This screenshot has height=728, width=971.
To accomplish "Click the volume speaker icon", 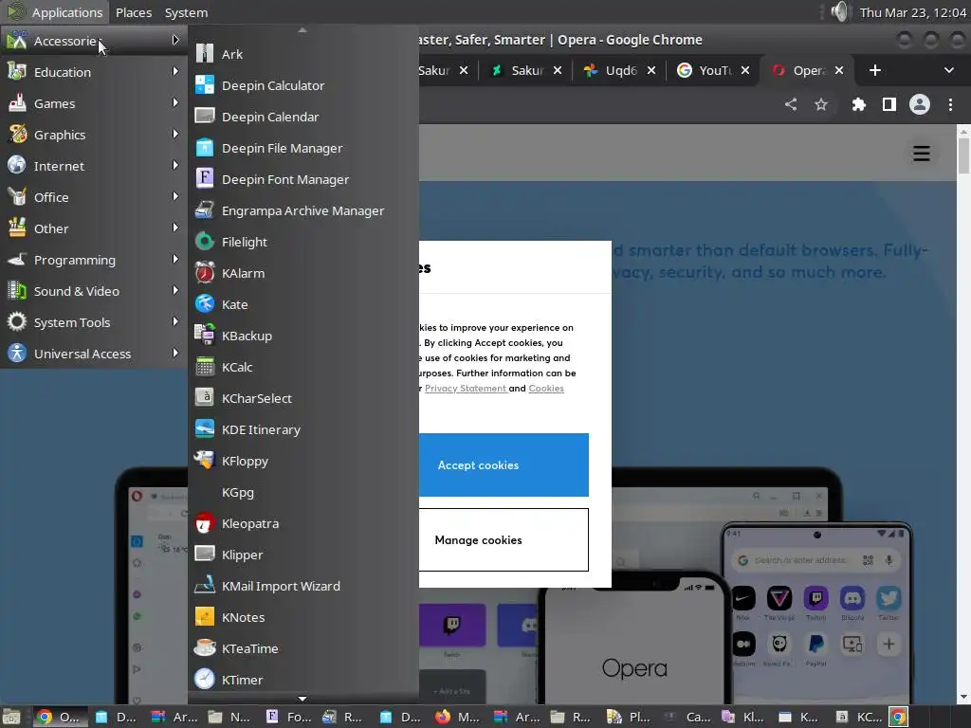I will click(840, 11).
